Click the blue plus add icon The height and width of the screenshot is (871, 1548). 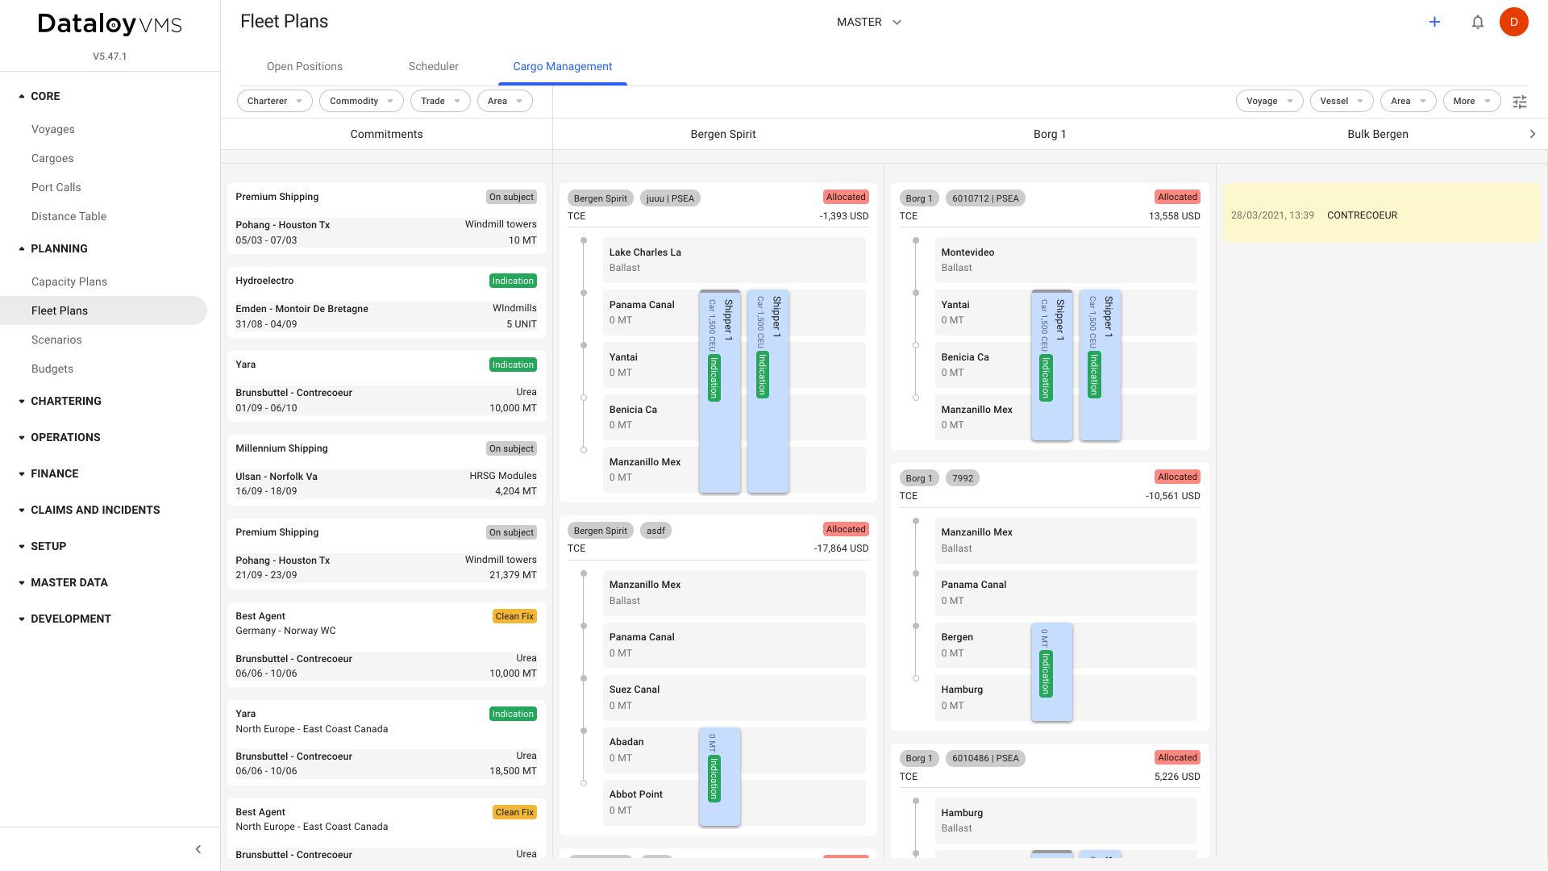pyautogui.click(x=1434, y=22)
